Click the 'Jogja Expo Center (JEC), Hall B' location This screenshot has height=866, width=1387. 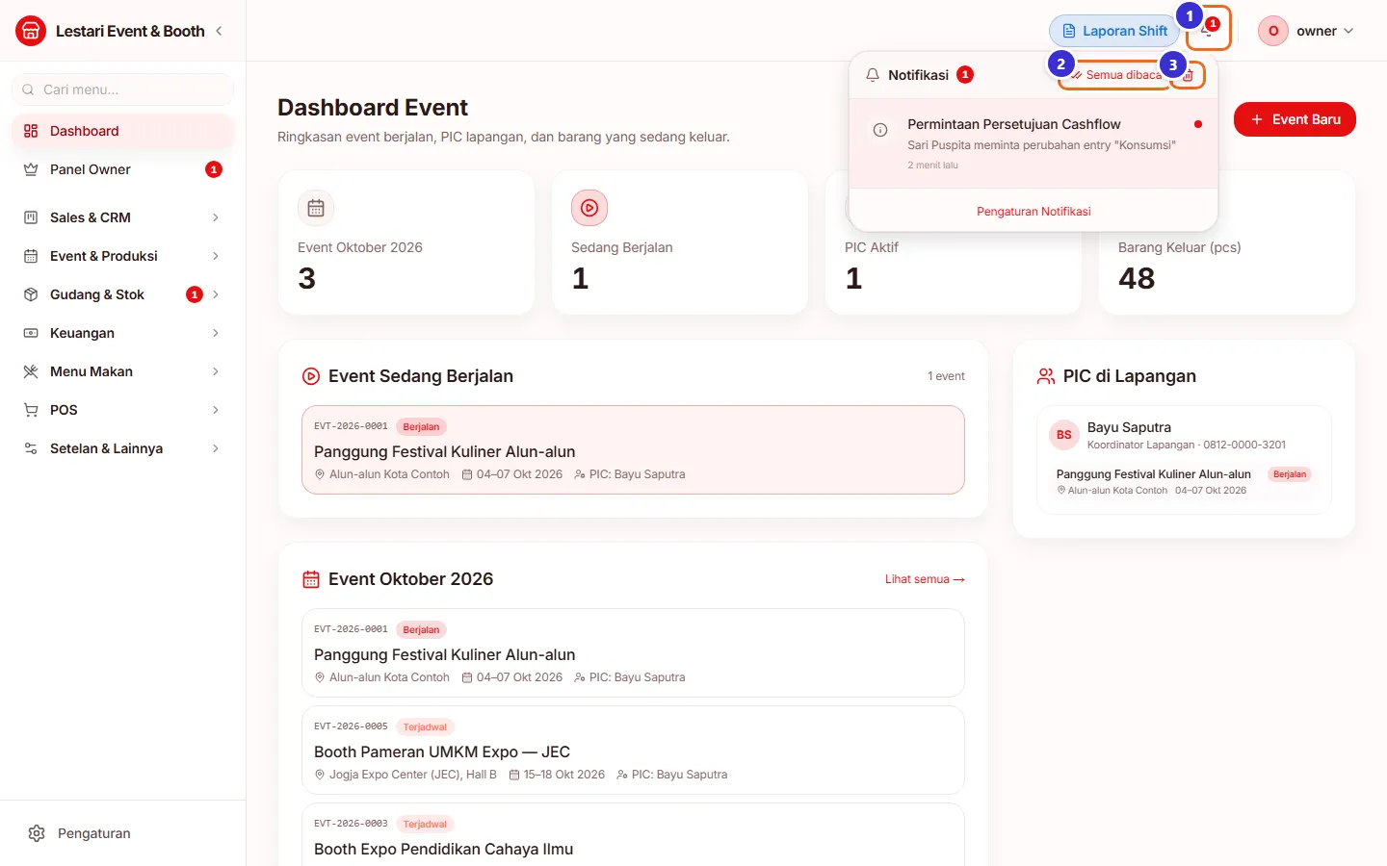tap(413, 775)
